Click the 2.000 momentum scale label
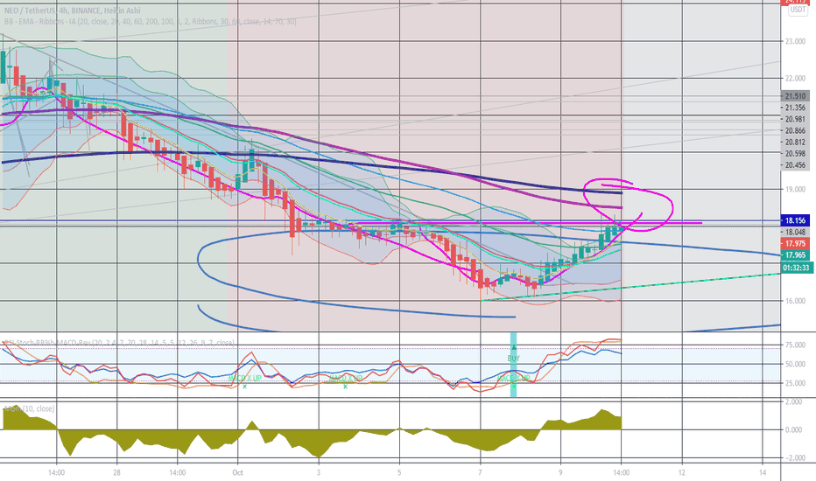 click(x=794, y=402)
